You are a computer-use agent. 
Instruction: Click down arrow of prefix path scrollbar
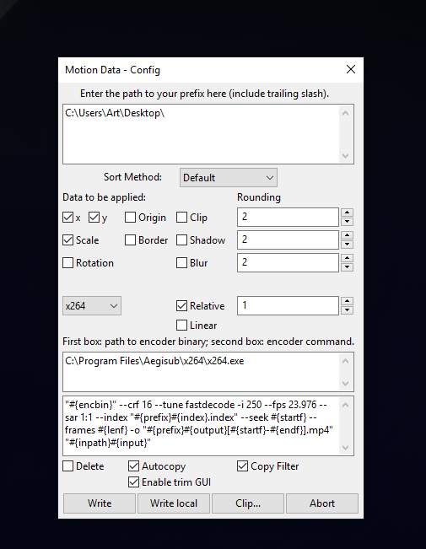point(345,156)
